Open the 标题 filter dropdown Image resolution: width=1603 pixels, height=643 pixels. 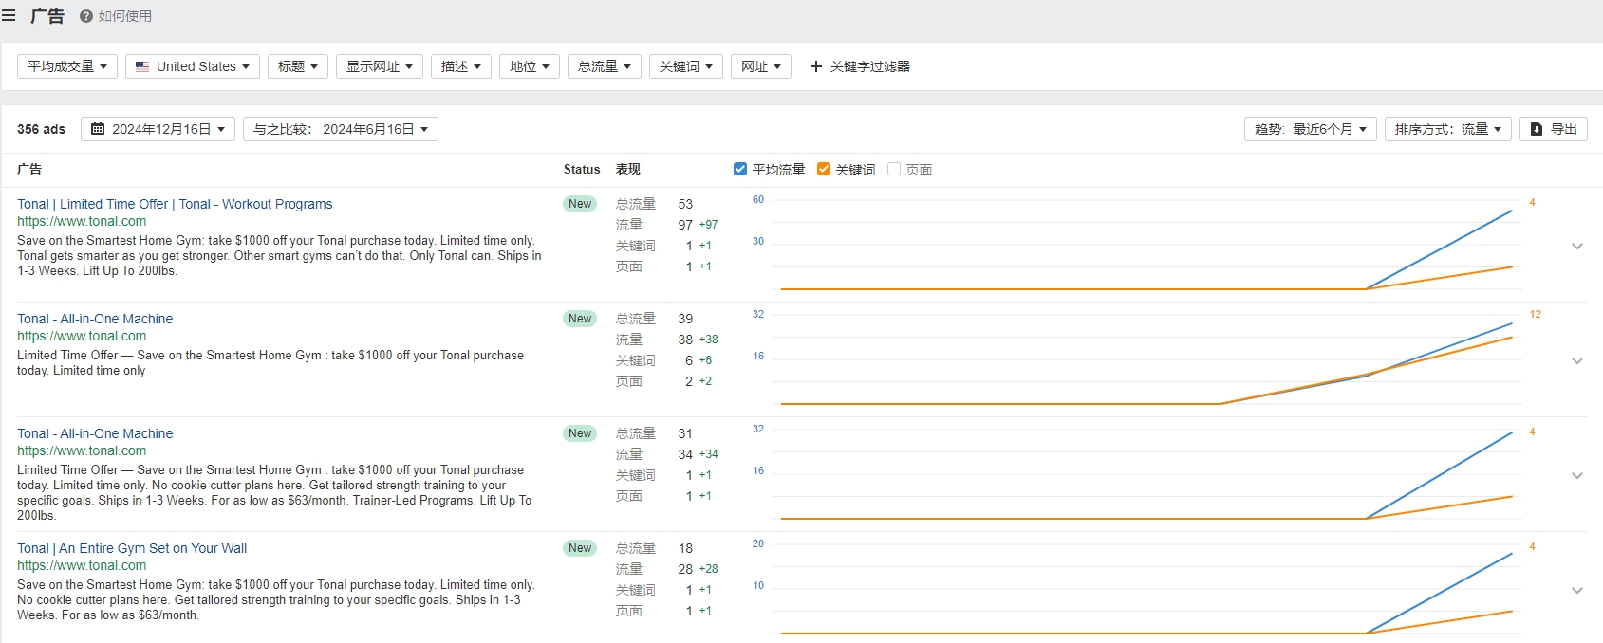[x=298, y=66]
